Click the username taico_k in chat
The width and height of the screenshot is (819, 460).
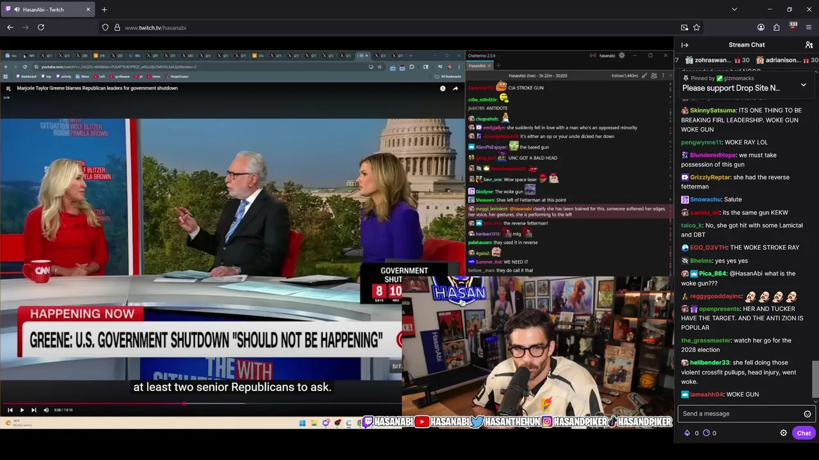(692, 226)
